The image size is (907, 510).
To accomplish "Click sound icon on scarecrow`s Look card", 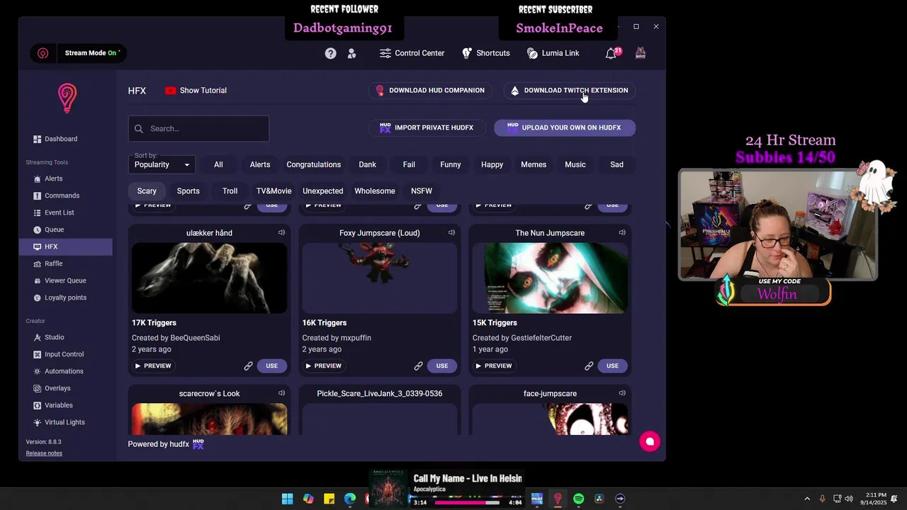I will coord(281,393).
